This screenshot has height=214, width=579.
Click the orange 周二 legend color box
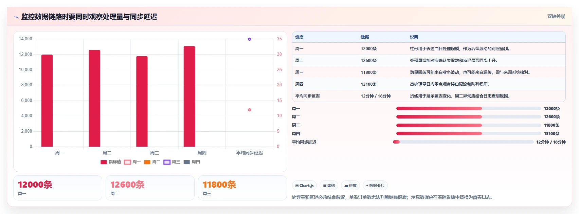point(147,162)
